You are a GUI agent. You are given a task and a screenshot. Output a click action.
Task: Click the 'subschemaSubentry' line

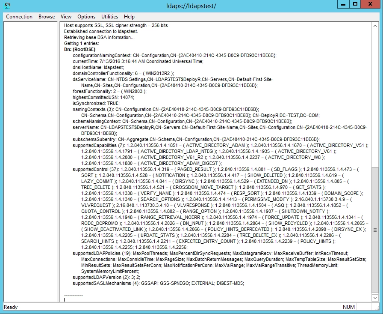point(196,139)
